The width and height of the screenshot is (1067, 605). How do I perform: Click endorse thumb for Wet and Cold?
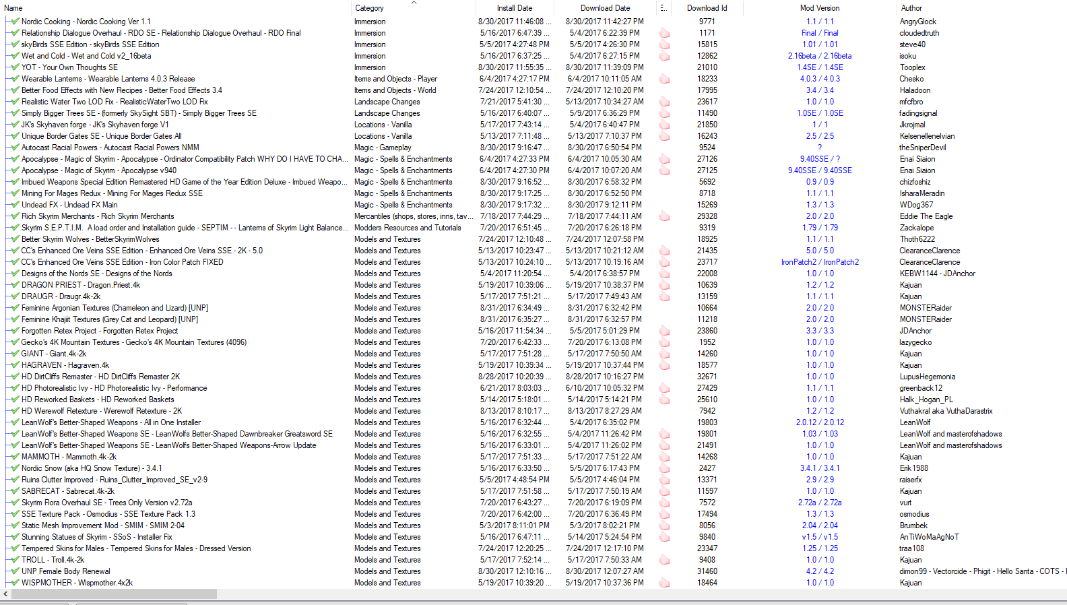click(664, 56)
